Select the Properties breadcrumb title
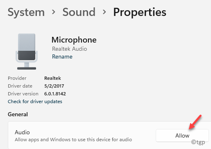 140,12
